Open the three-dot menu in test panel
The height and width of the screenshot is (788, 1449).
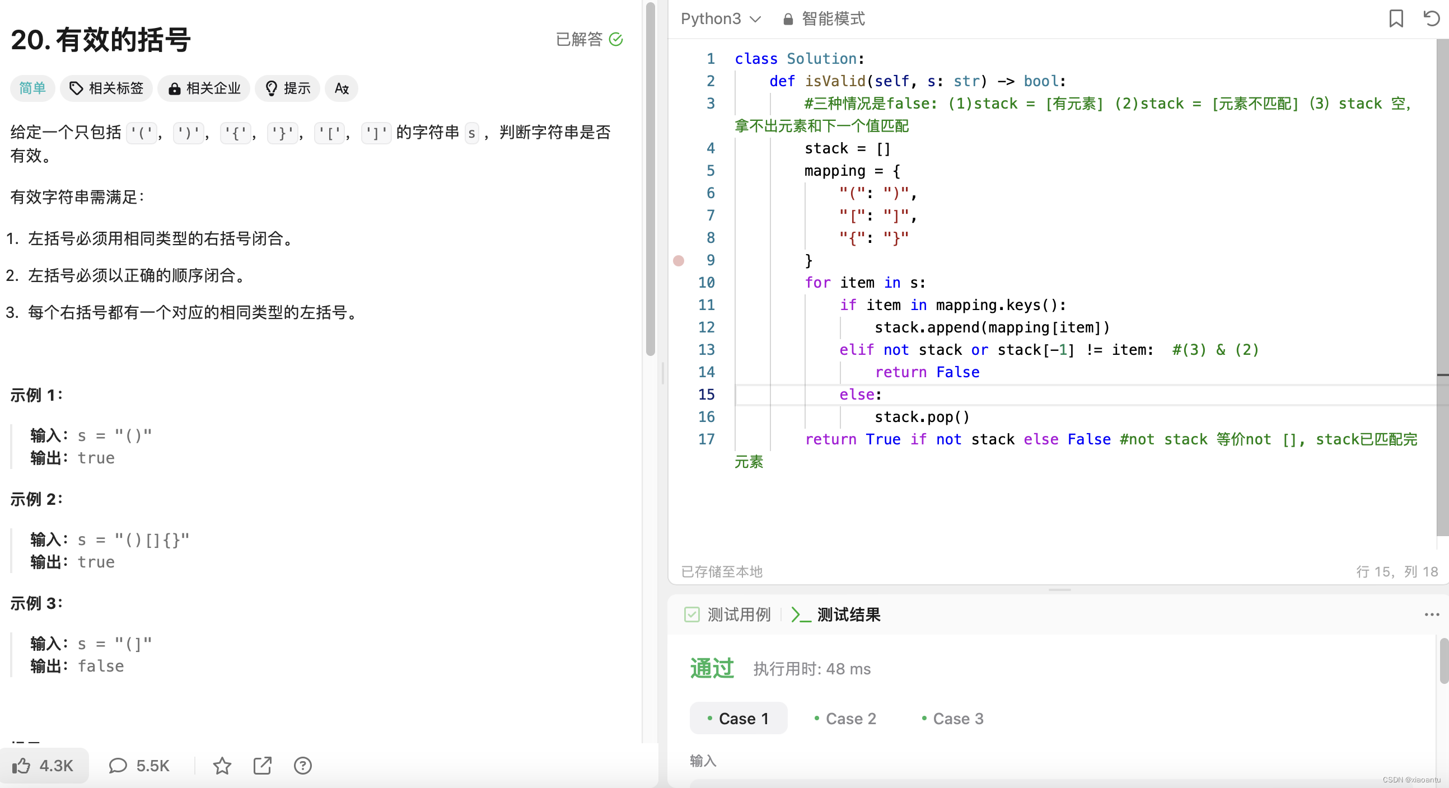tap(1432, 614)
